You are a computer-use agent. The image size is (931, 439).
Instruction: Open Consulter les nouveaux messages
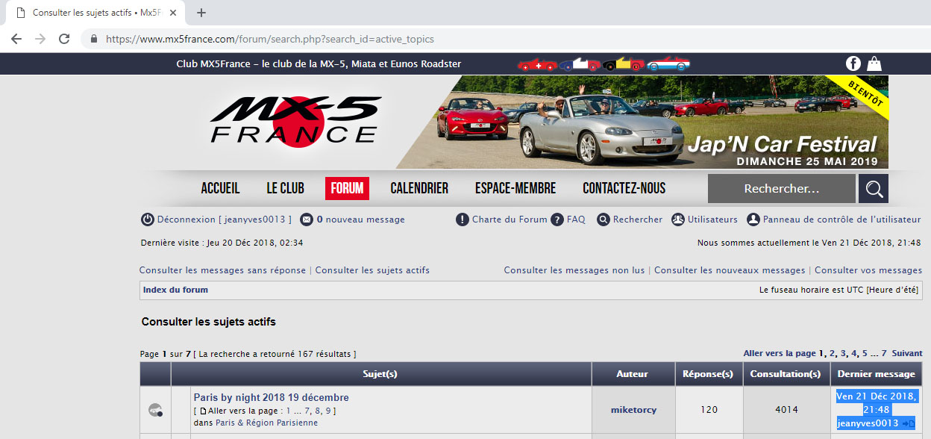(x=730, y=270)
